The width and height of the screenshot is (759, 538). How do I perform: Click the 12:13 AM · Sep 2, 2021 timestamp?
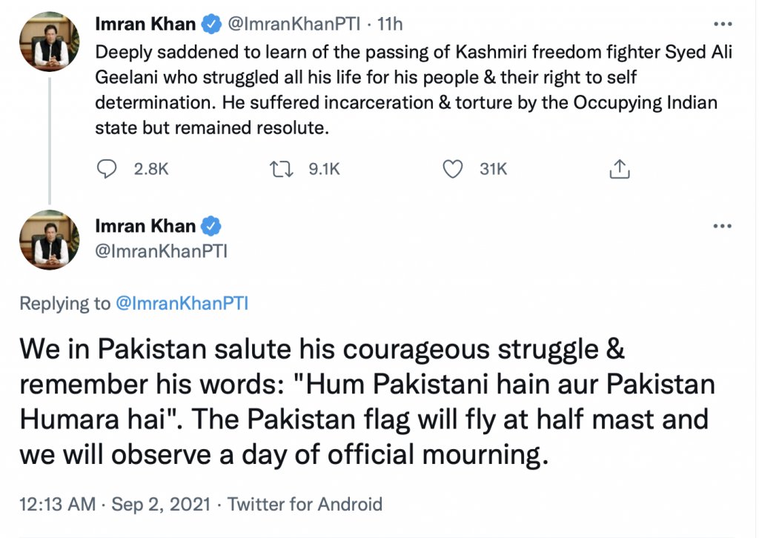click(x=114, y=505)
